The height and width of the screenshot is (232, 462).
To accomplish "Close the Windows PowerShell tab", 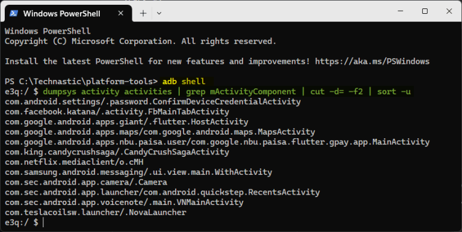I will click(x=120, y=13).
